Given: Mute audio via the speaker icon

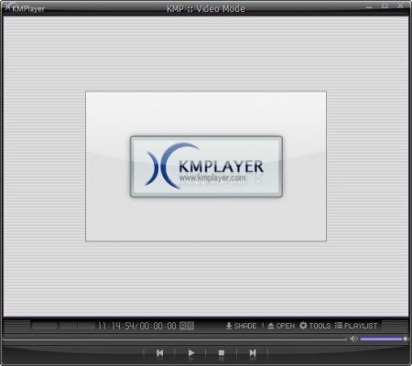Looking at the screenshot, I should (x=353, y=339).
